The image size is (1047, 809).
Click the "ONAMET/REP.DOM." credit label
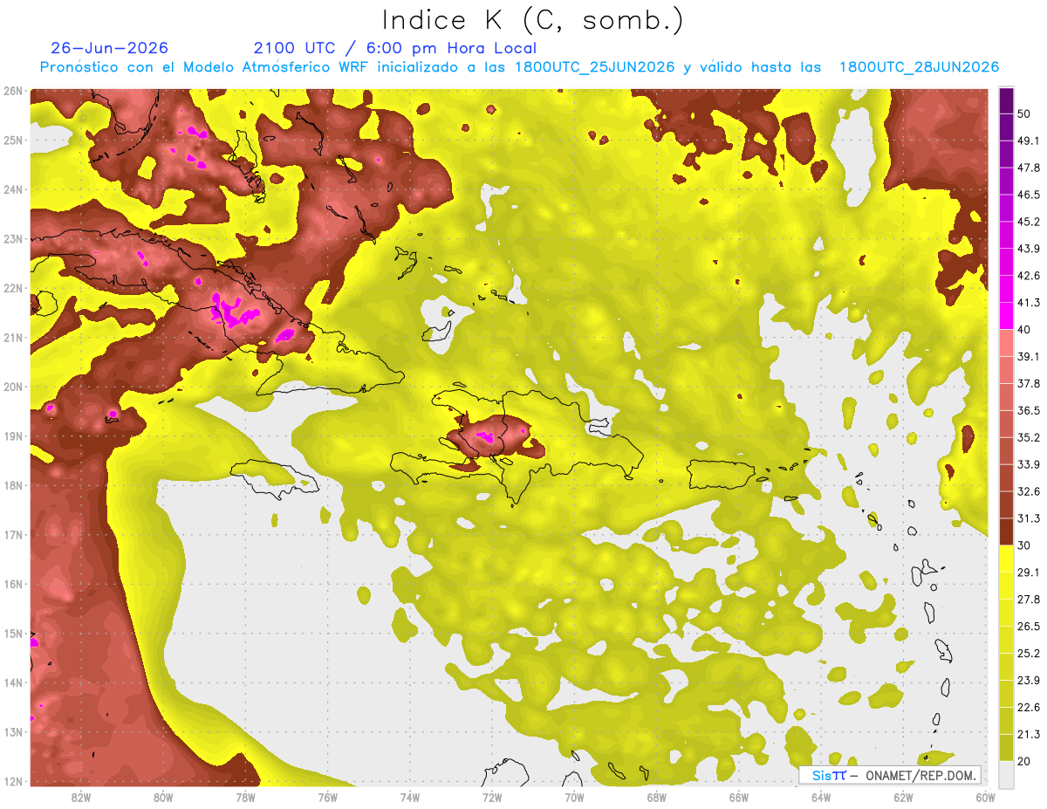click(921, 775)
